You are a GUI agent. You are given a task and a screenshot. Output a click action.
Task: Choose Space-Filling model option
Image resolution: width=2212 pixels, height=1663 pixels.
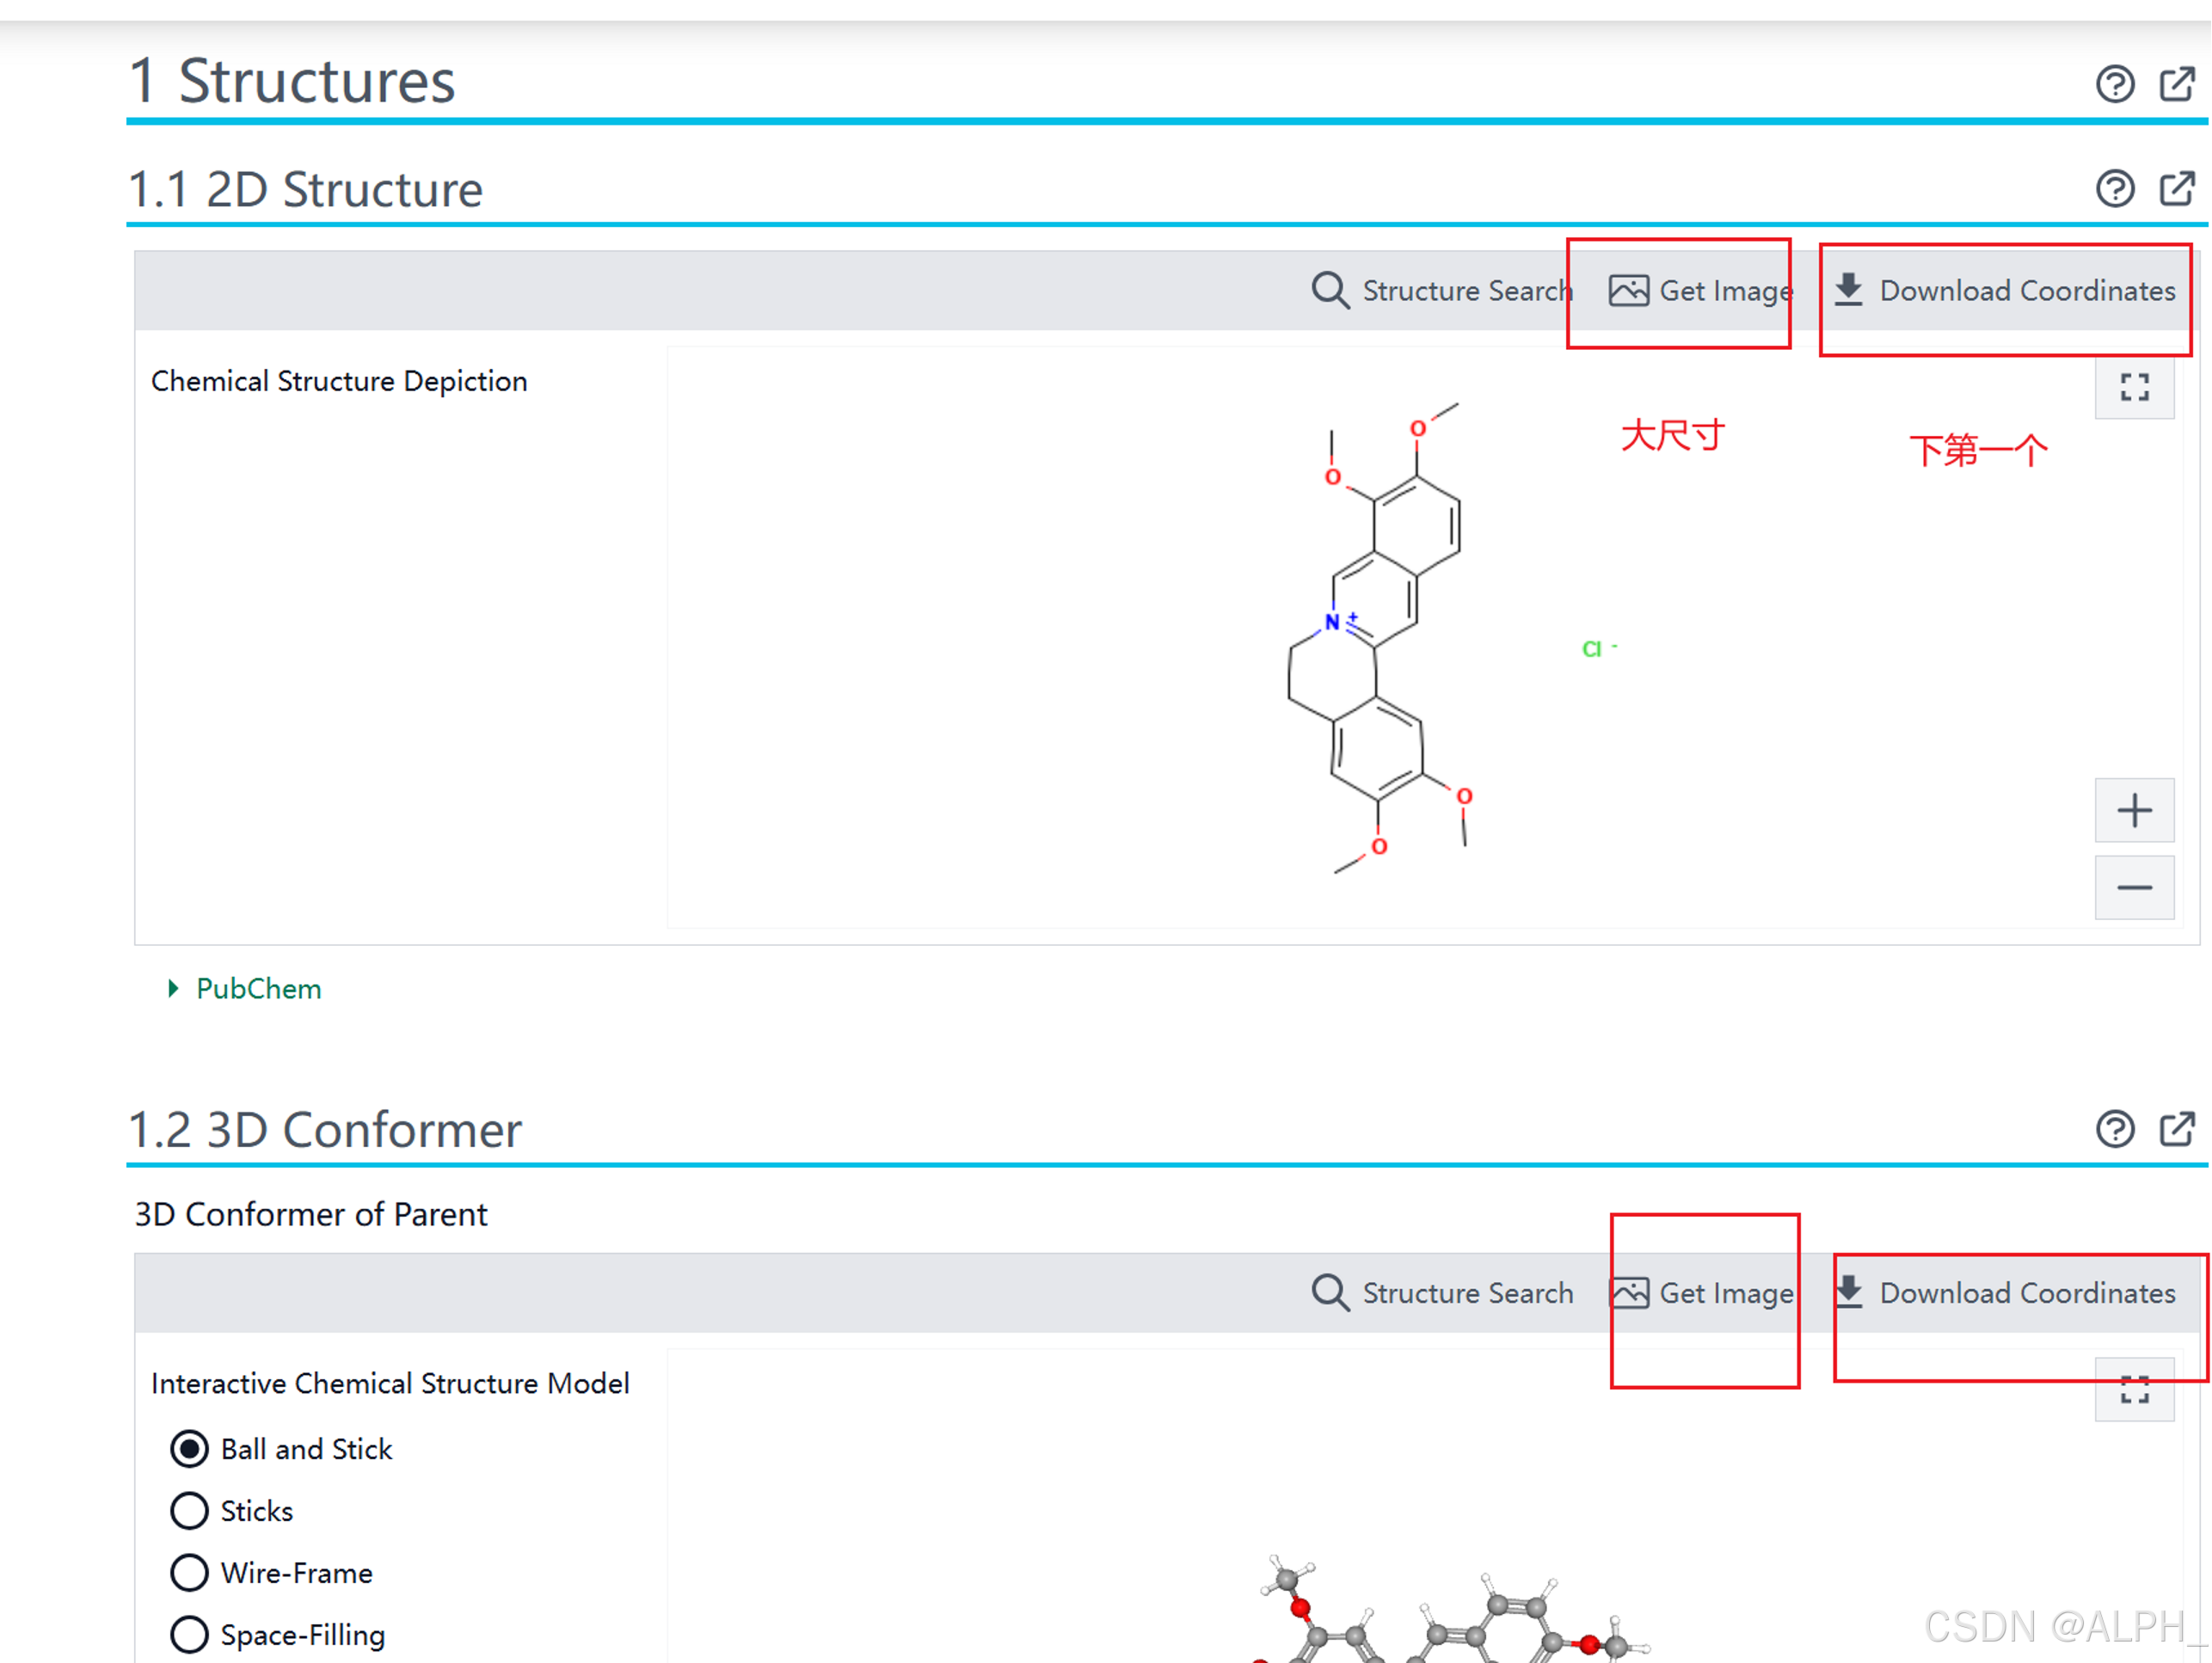[x=190, y=1635]
